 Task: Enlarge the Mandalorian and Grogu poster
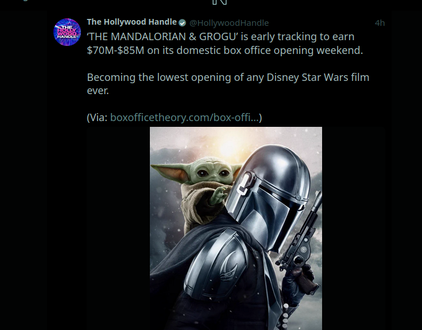pyautogui.click(x=236, y=228)
